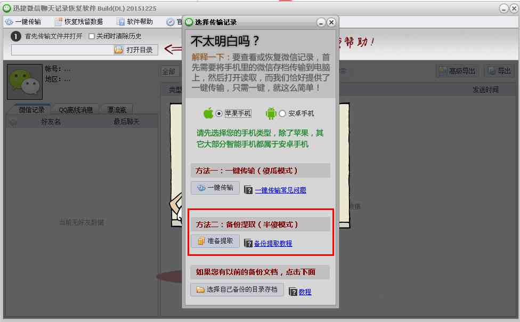Open the 一键传输常见问题 link

tap(281, 190)
